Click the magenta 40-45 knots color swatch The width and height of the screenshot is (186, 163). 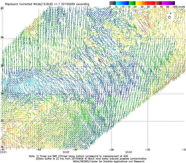165,3
